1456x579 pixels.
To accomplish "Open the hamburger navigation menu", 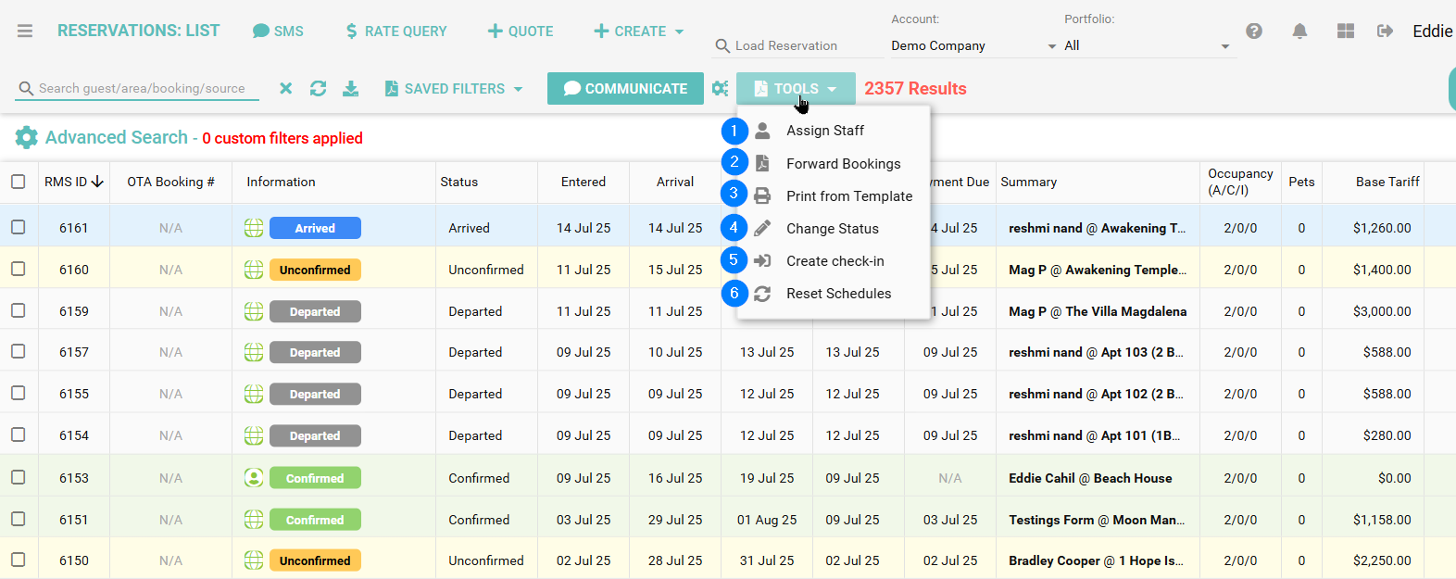I will click(25, 31).
